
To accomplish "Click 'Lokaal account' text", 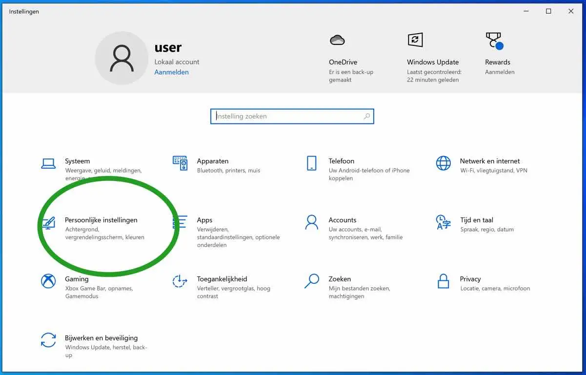I will pos(177,62).
